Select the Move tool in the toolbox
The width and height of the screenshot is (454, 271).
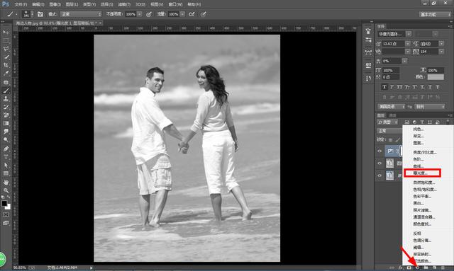click(x=6, y=32)
